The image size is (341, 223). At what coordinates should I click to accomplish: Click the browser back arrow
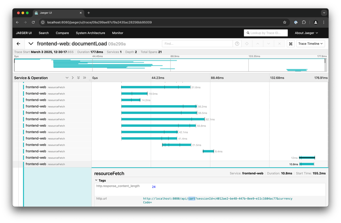(x=17, y=22)
